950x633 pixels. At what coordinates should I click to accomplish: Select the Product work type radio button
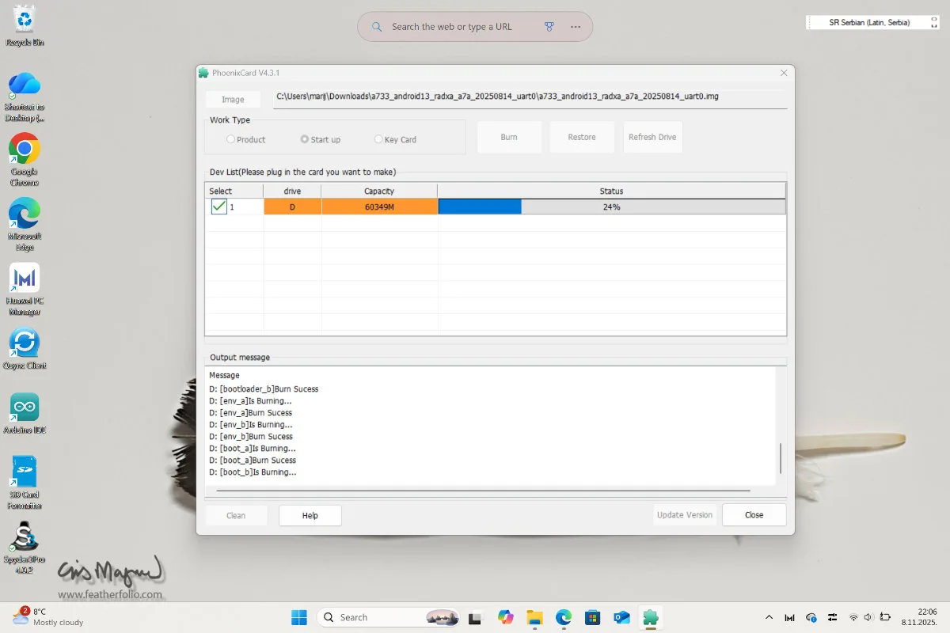[x=230, y=139]
